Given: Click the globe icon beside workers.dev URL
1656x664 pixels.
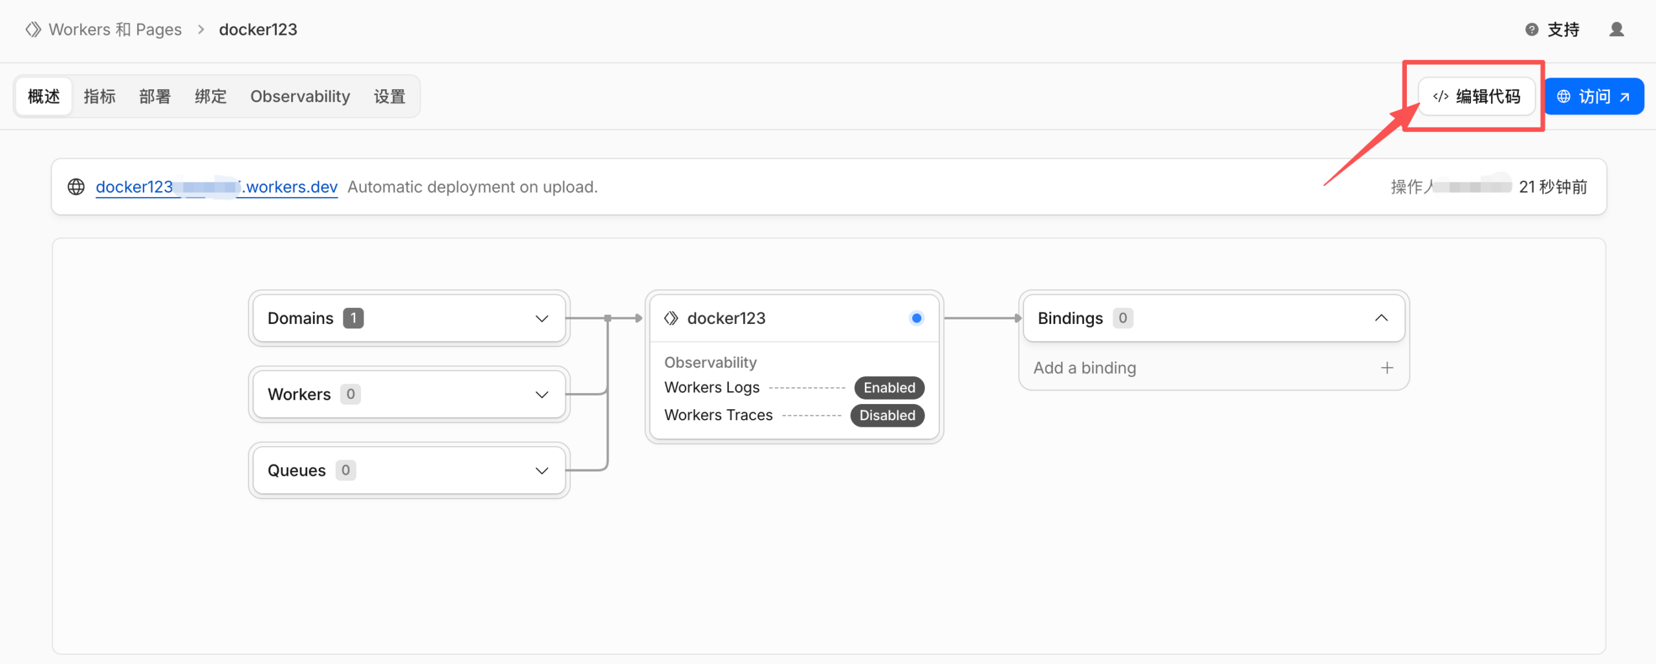Looking at the screenshot, I should pos(76,187).
